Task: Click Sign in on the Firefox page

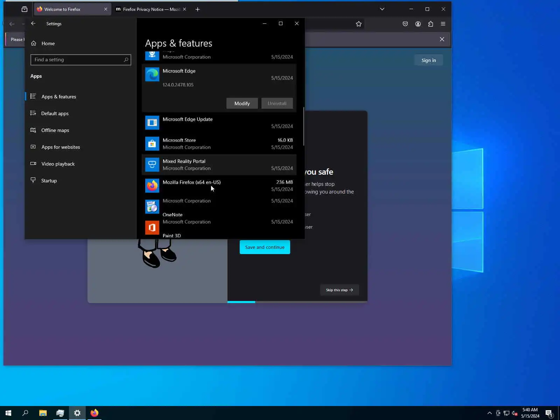Action: pos(429,60)
